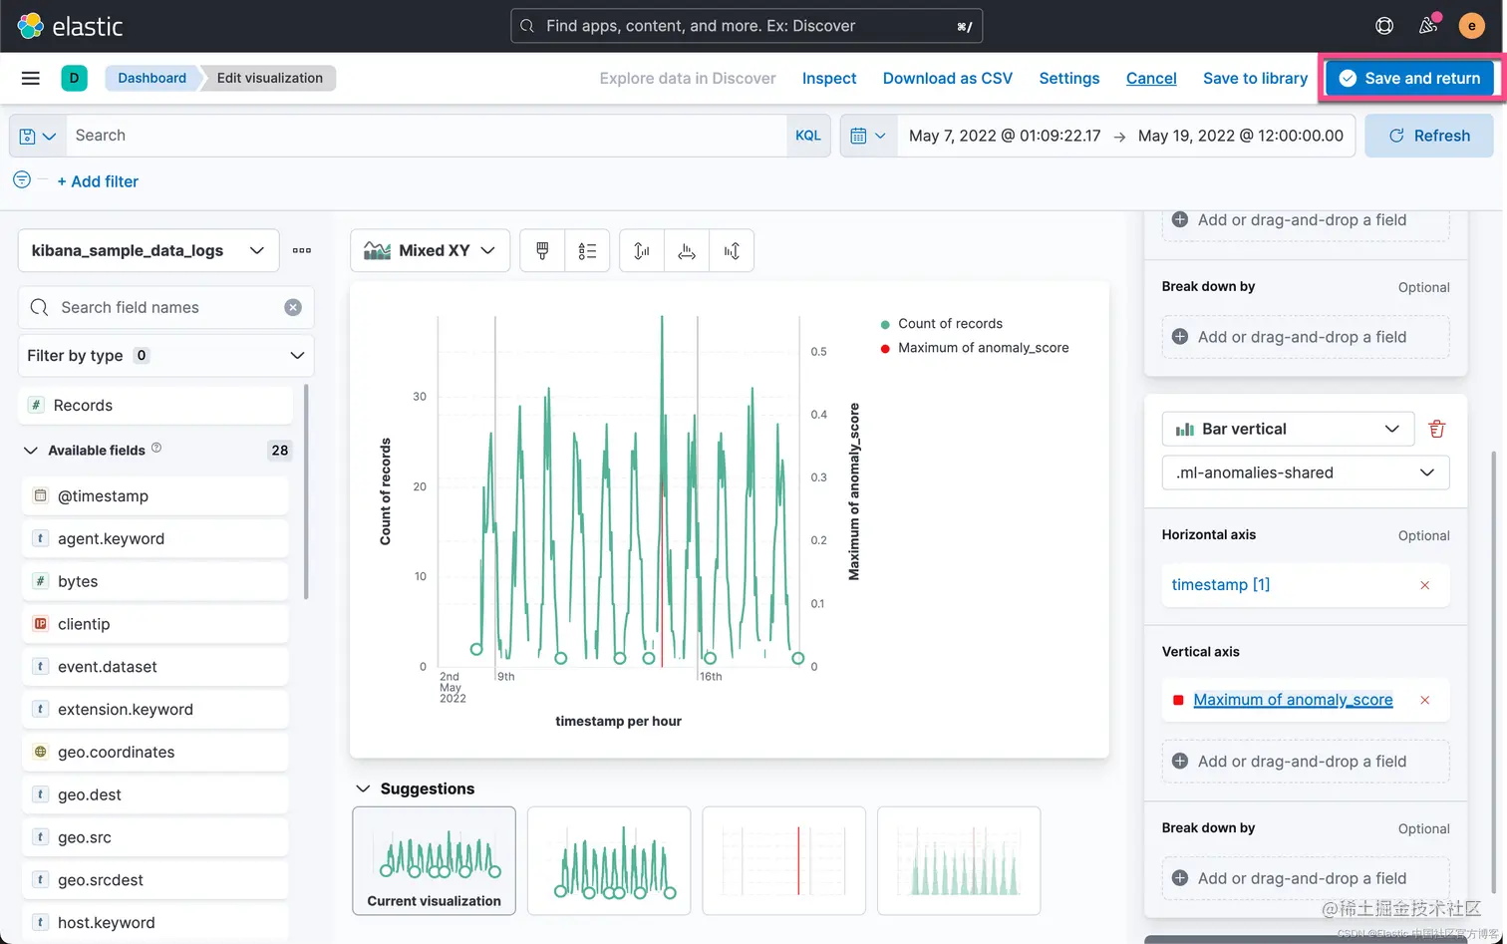Go to the Dashboard breadcrumb
This screenshot has width=1507, height=944.
click(151, 78)
